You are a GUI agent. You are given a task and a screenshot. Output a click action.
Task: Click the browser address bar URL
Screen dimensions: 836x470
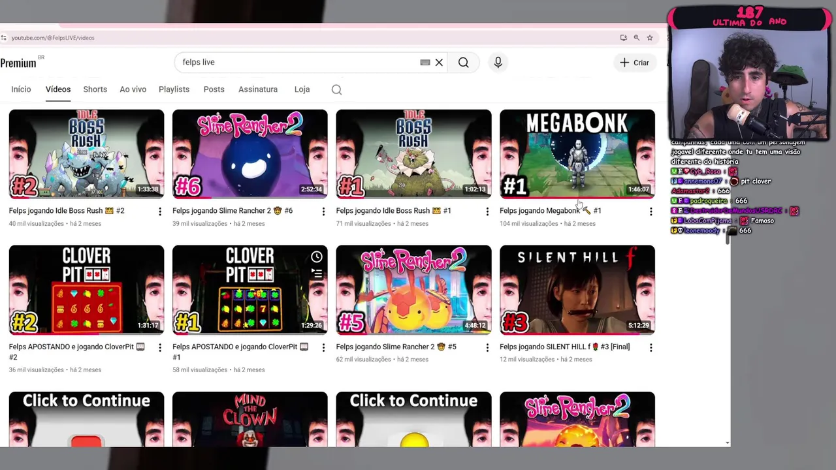pyautogui.click(x=53, y=38)
